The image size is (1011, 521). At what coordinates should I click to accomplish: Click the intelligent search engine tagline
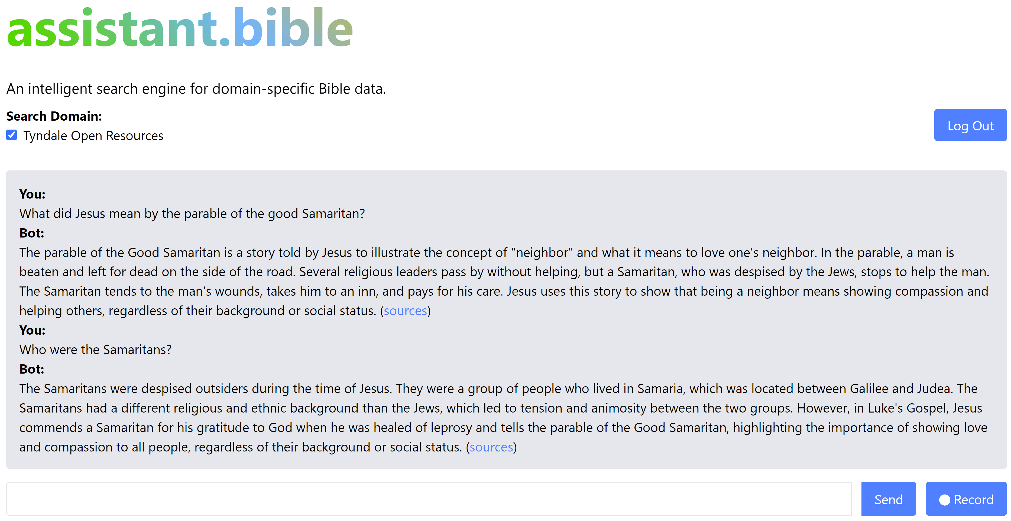(x=196, y=89)
